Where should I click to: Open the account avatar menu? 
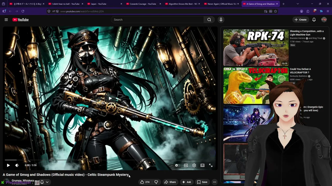click(x=324, y=20)
